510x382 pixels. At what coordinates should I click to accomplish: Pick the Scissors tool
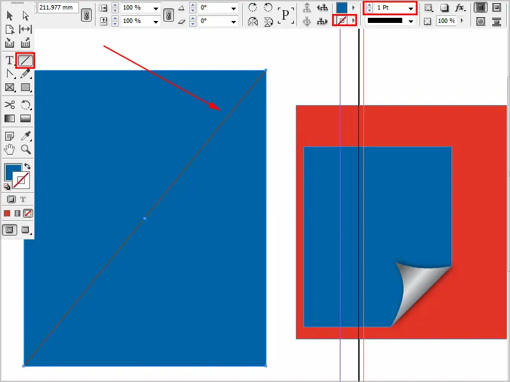pyautogui.click(x=10, y=104)
